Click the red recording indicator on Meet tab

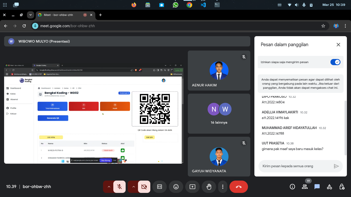[x=85, y=15]
